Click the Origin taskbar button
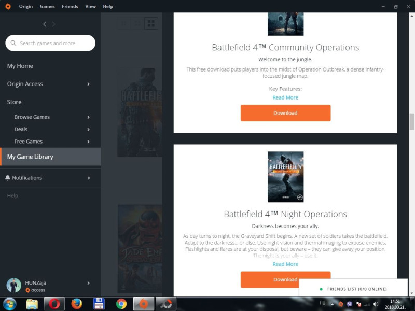This screenshot has width=415, height=311. pos(144,304)
